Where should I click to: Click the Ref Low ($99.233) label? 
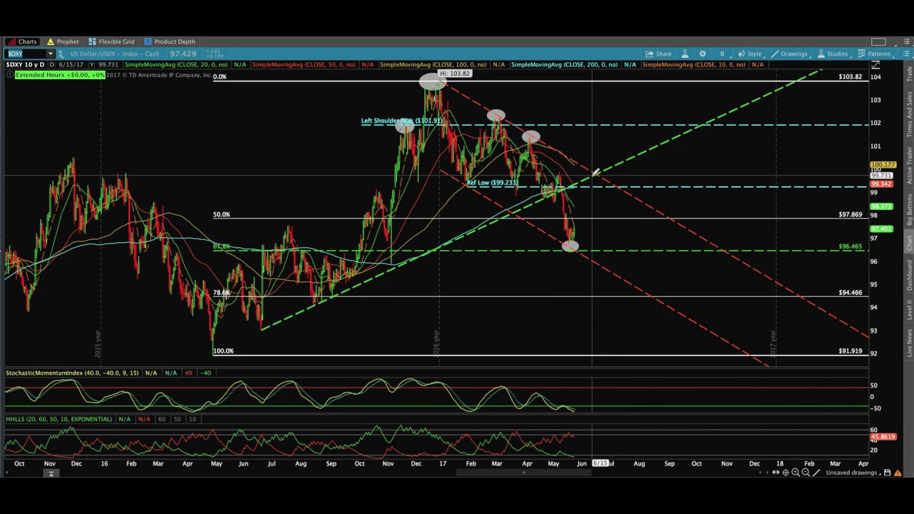coord(492,183)
